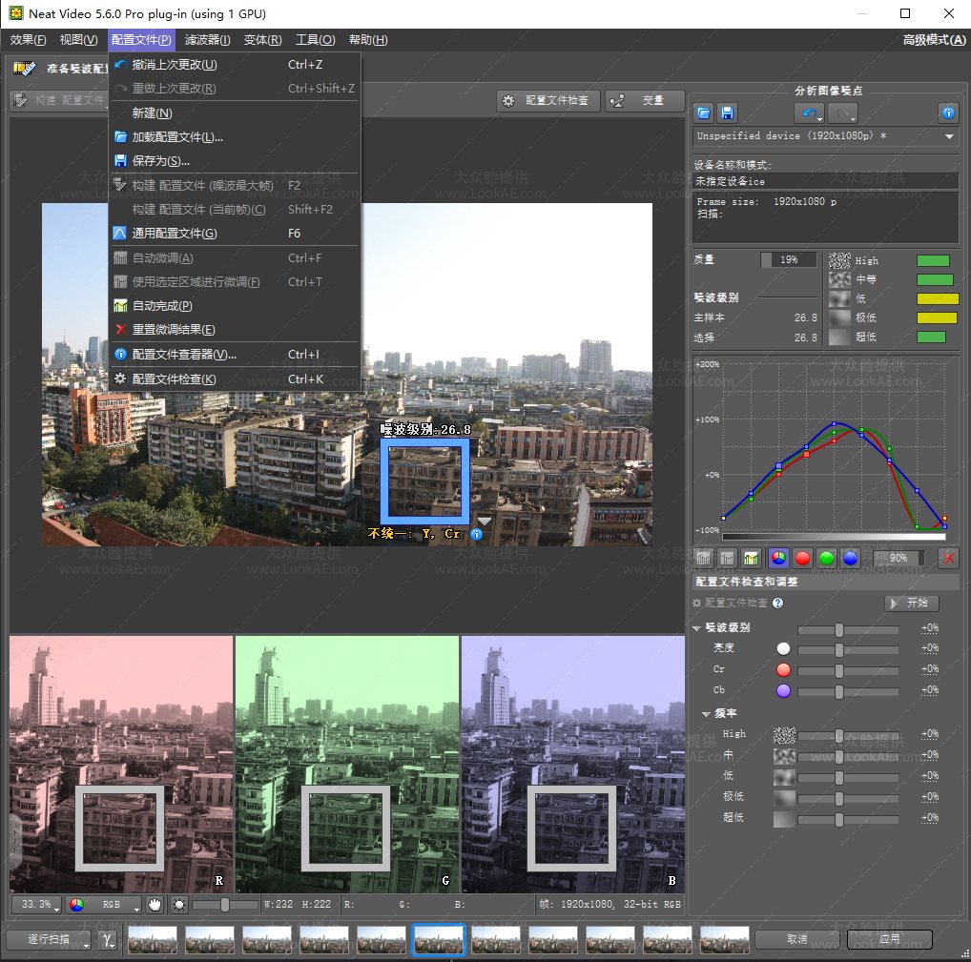This screenshot has height=962, width=971.
Task: Open the selection box dropdown triangle in the preview
Action: (x=485, y=522)
